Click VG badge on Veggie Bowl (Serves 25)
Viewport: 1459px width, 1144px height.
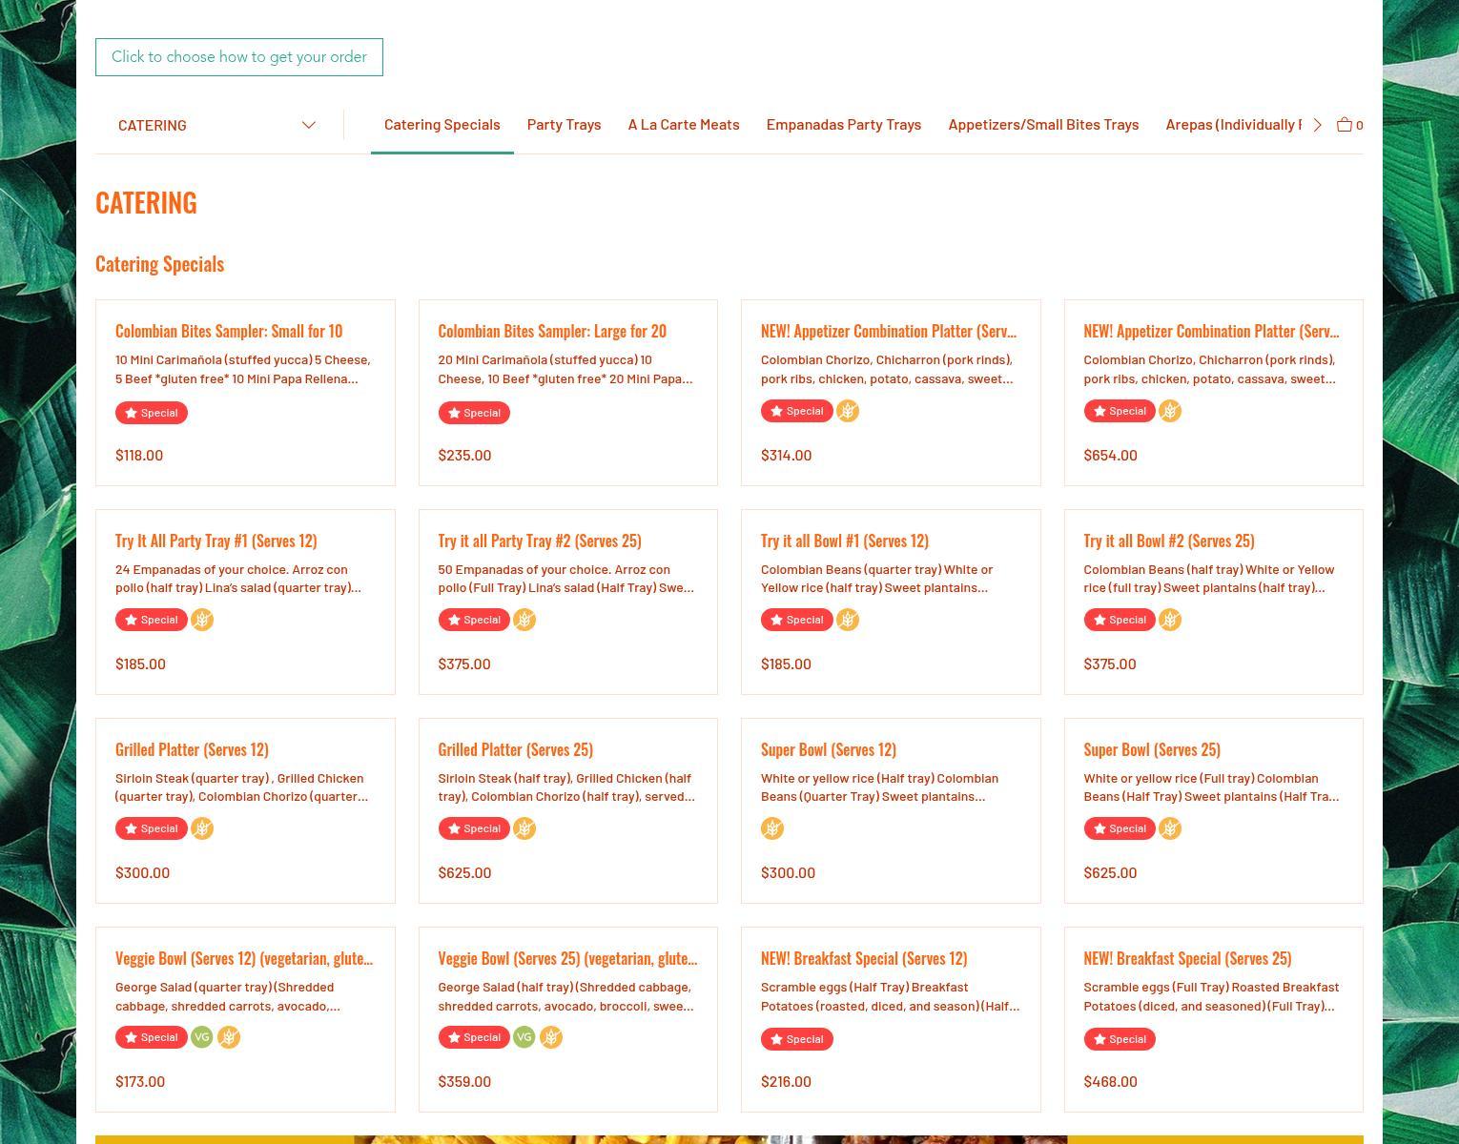[x=524, y=1037]
